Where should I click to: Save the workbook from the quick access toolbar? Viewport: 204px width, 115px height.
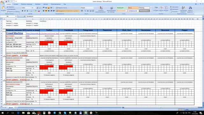click(x=6, y=1)
